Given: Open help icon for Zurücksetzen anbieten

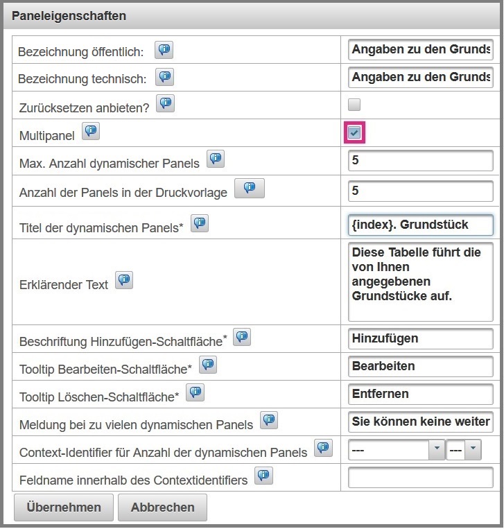Looking at the screenshot, I should (166, 105).
